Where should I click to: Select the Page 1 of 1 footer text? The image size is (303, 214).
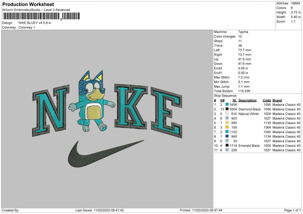click(292, 210)
